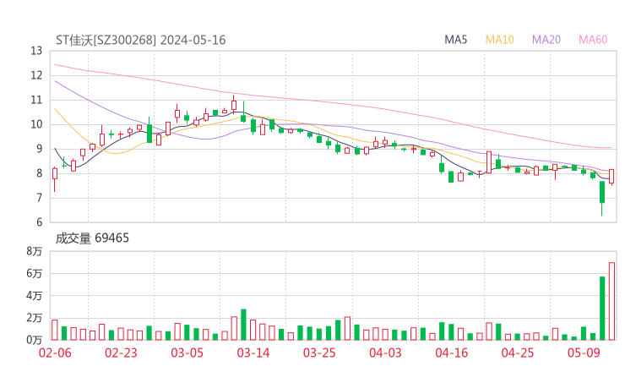Click the price axis value 10

36,124
